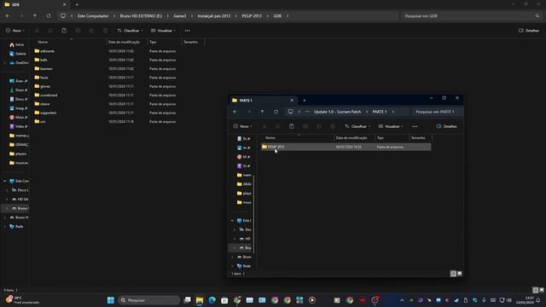
Task: Select the banners folder in GDB window
Action: (x=46, y=68)
